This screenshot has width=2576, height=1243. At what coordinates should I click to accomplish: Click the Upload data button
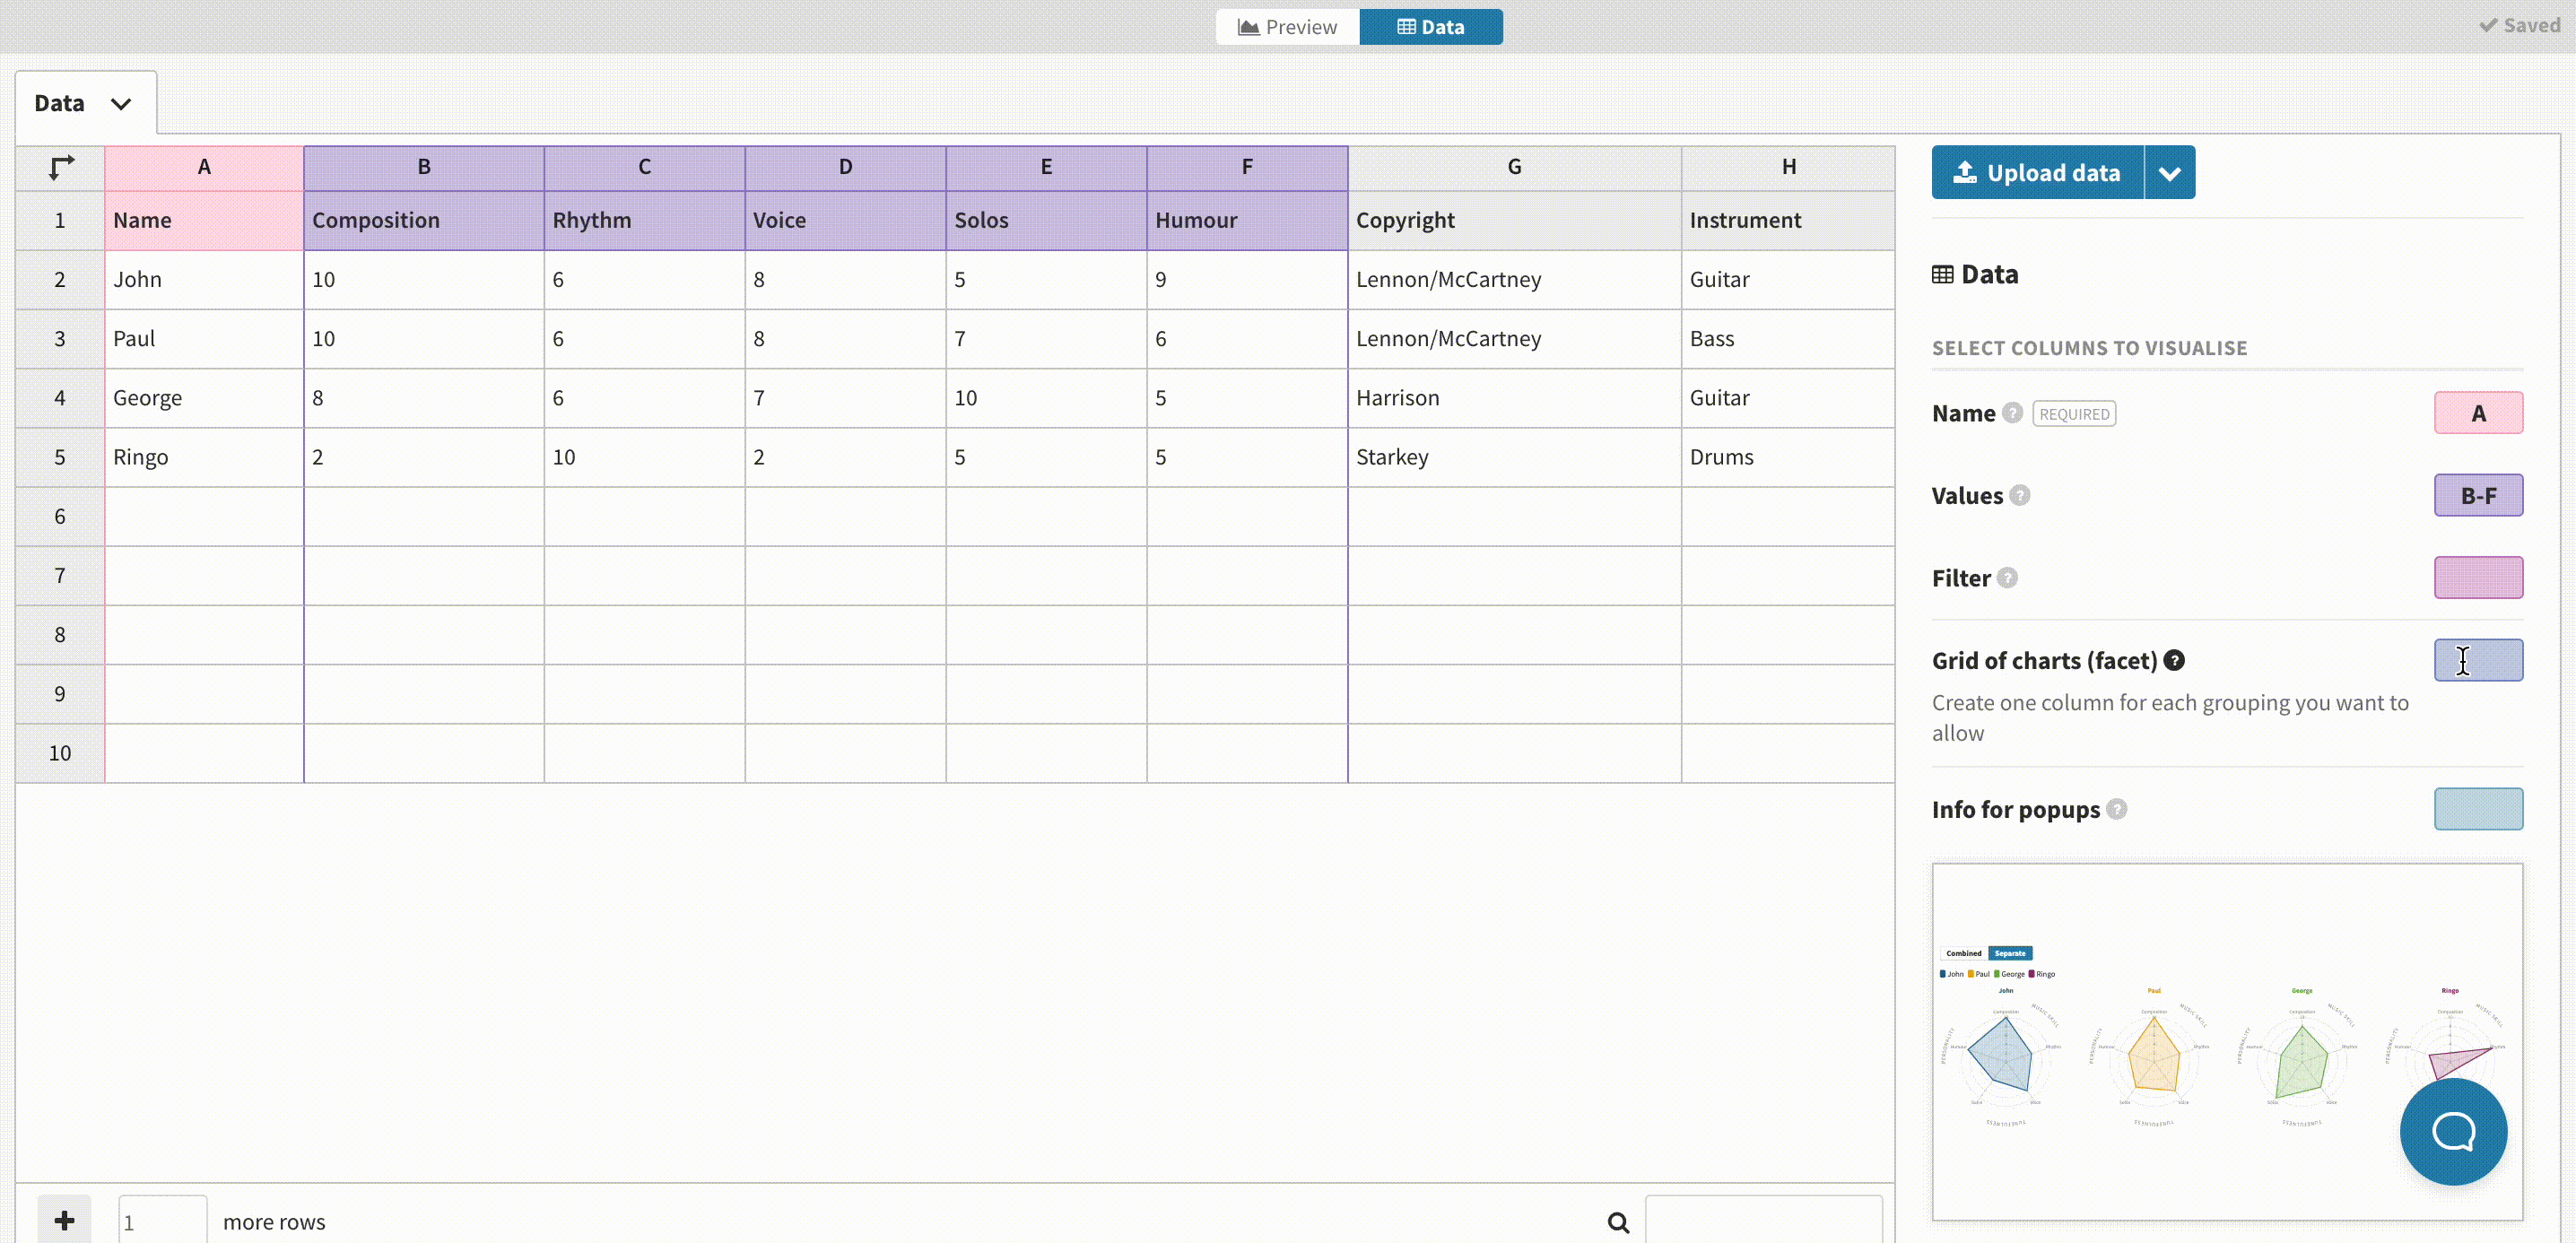click(x=2036, y=172)
